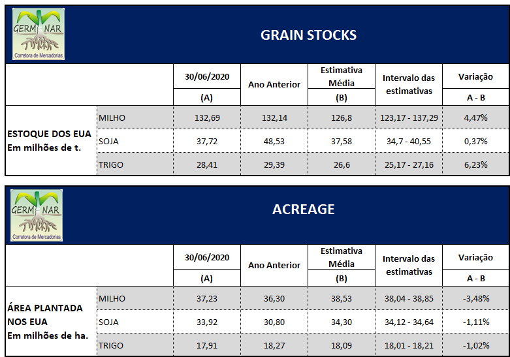Screen dimensions: 510x357
Task: Select the 17,91 wheat acreage cell
Action: [x=207, y=345]
